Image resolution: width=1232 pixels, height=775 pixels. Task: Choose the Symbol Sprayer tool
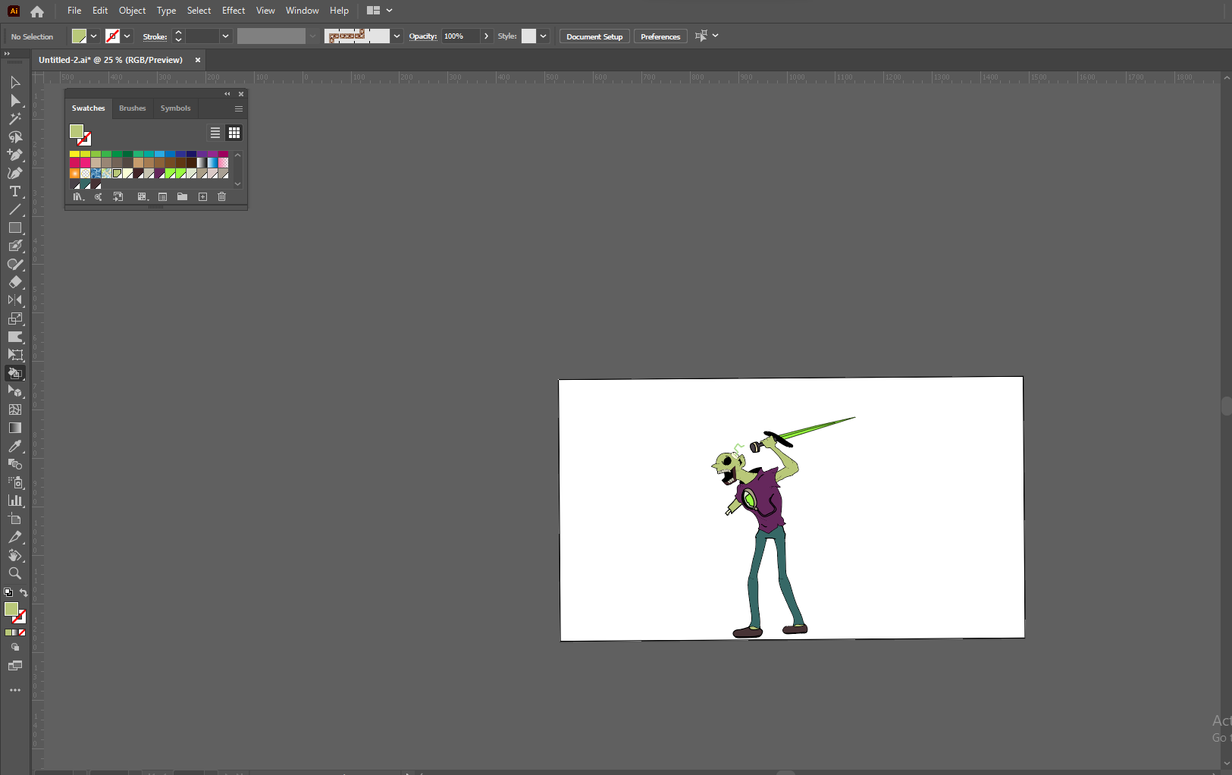(x=14, y=482)
